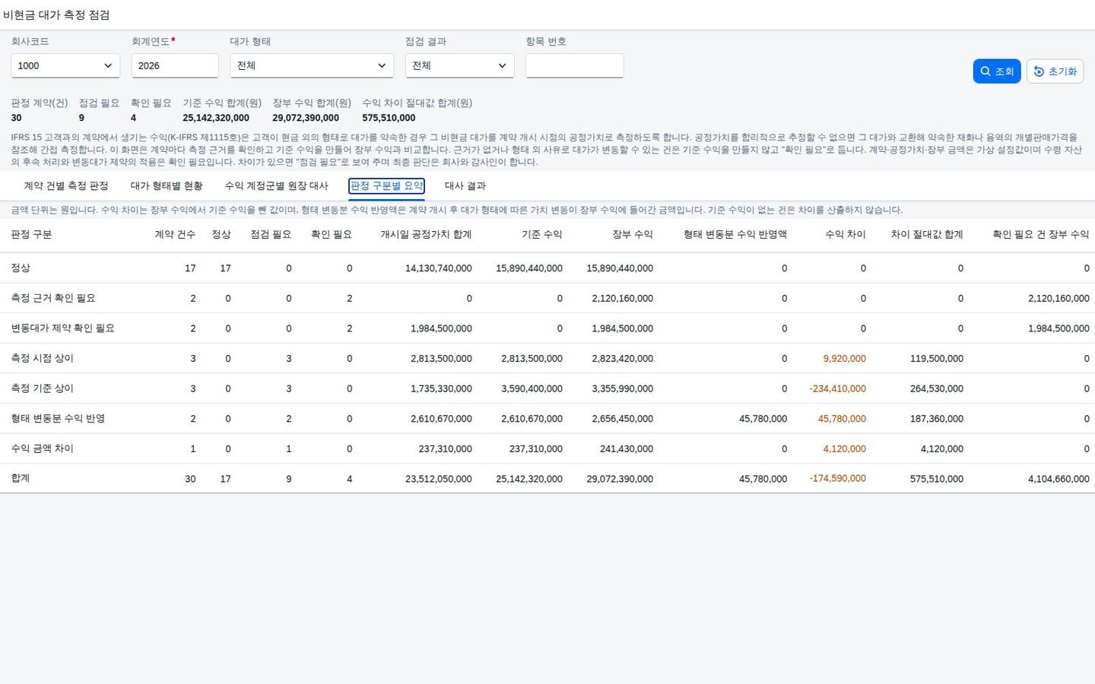Open the 회사코드 dropdown showing 1000
Screen dimensions: 1095x684
[65, 65]
